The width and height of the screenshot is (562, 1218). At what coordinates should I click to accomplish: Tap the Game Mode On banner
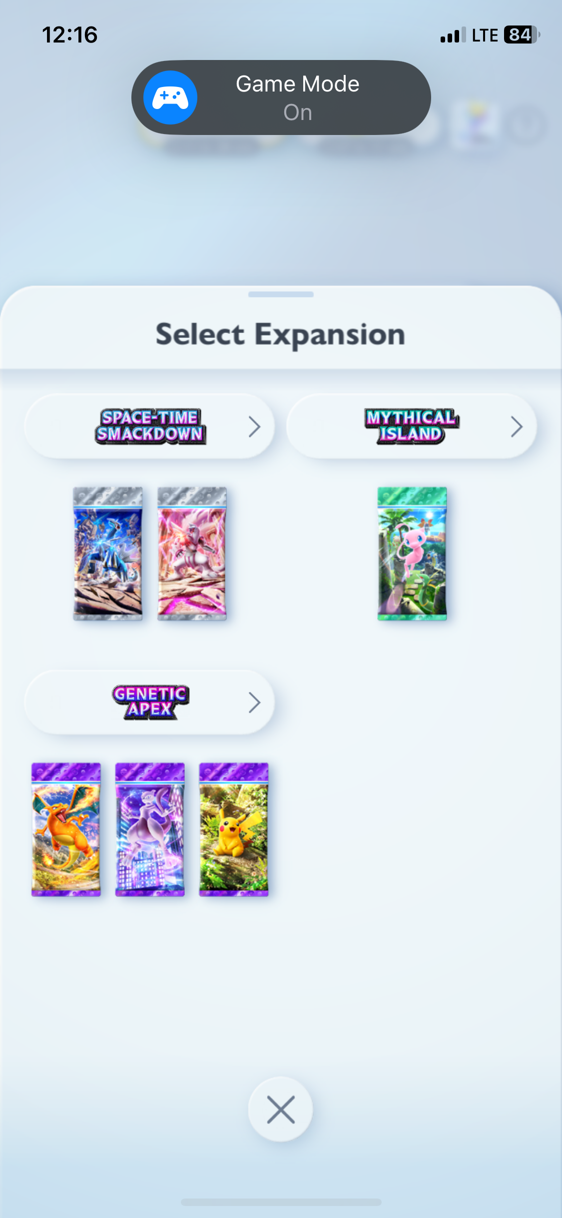pos(281,97)
